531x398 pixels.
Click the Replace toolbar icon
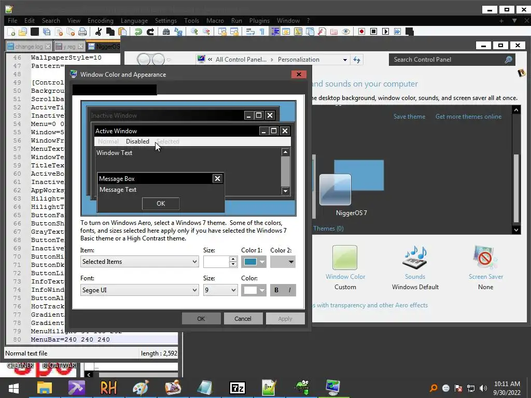pos(178,32)
